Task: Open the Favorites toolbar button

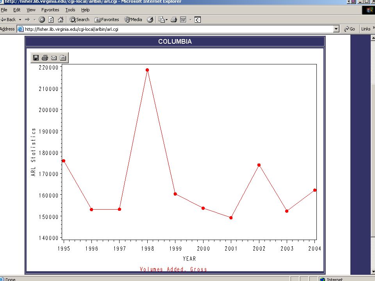Action: coord(107,20)
